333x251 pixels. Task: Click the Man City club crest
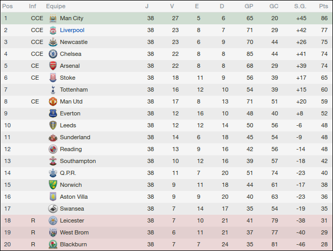tap(53, 18)
